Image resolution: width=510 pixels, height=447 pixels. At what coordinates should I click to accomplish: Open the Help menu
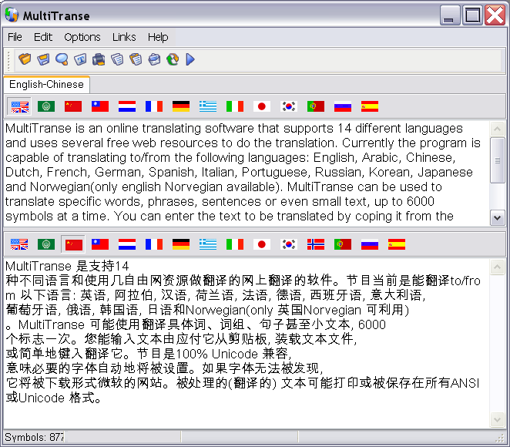click(158, 37)
